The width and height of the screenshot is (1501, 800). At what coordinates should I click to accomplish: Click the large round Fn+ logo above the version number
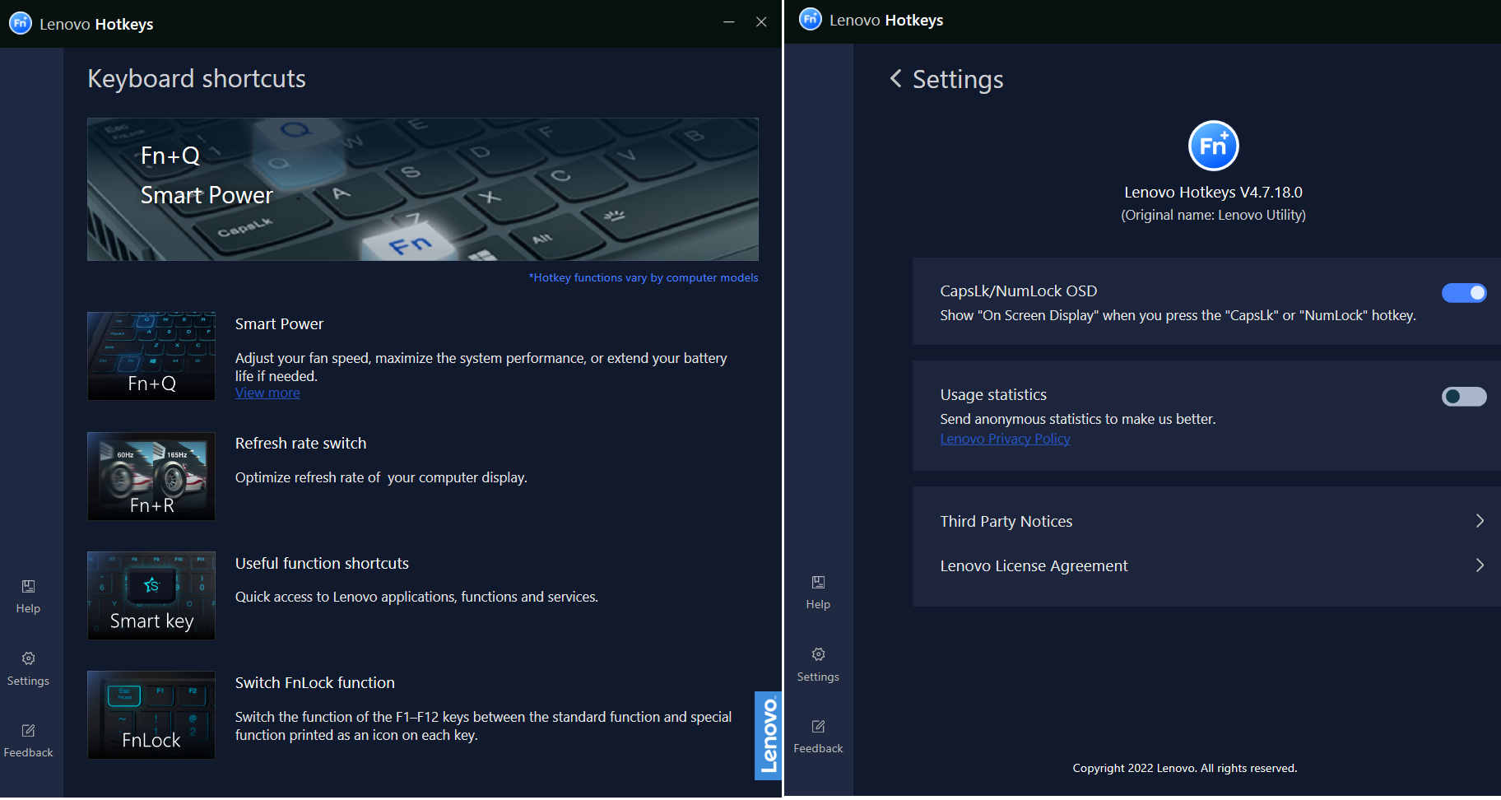1213,146
